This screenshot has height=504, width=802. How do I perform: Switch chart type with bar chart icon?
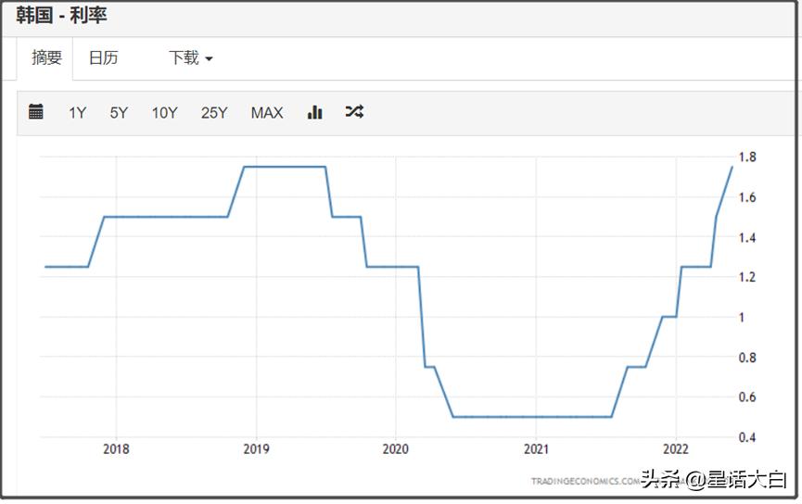[x=314, y=112]
